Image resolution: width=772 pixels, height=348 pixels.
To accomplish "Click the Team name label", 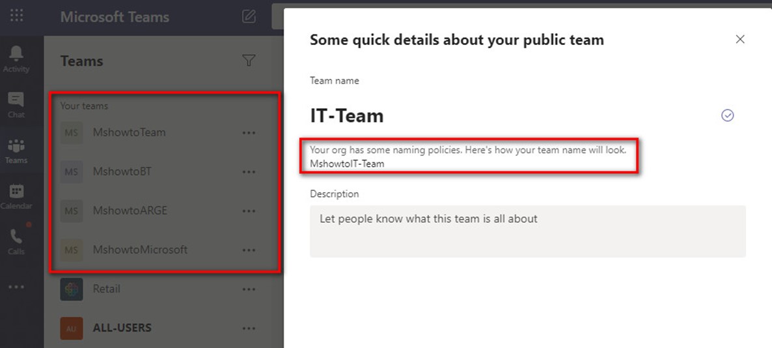I will point(335,81).
